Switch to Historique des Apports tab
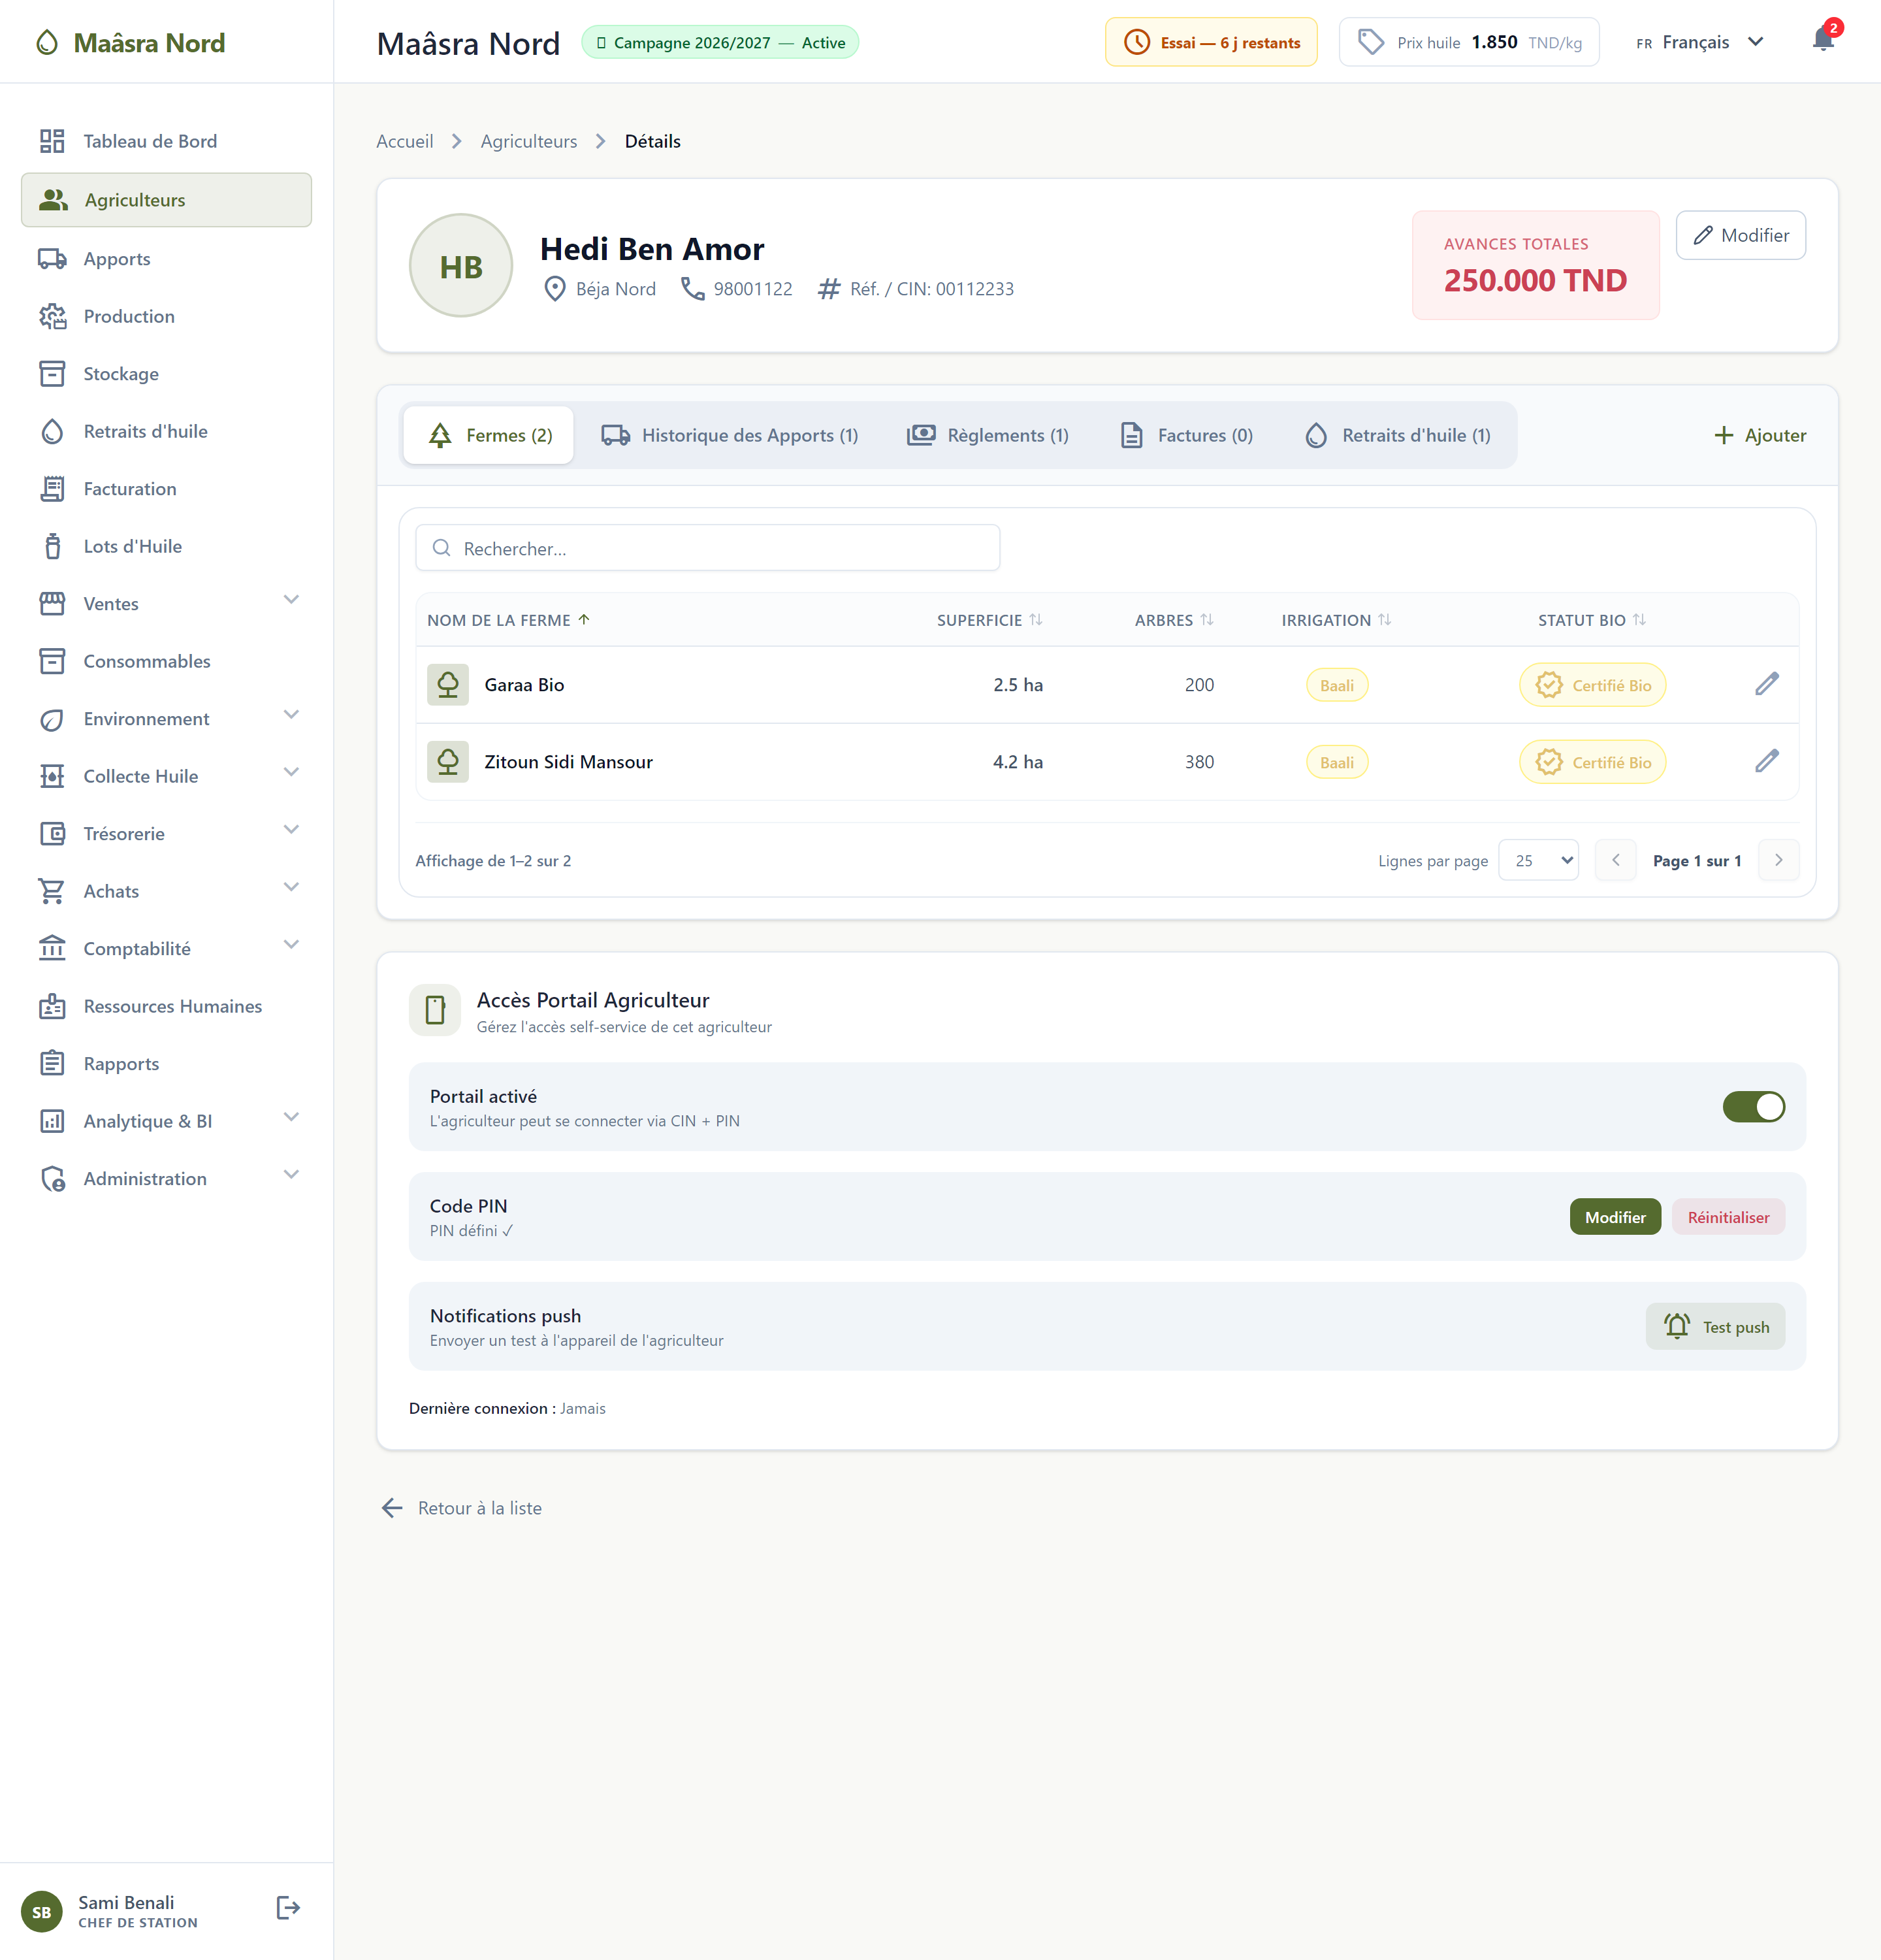This screenshot has width=1881, height=1960. tap(730, 435)
